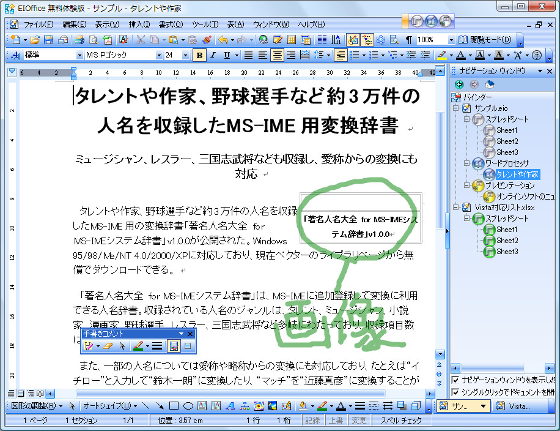Select the eraser in the handwriting comment toolbar
Viewport: 560px width, 431px height.
(107, 345)
